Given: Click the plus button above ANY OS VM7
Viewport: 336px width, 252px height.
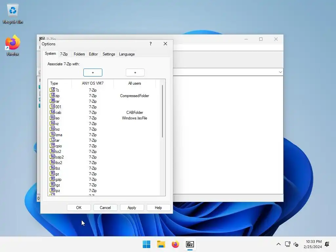Looking at the screenshot, I should (x=93, y=73).
